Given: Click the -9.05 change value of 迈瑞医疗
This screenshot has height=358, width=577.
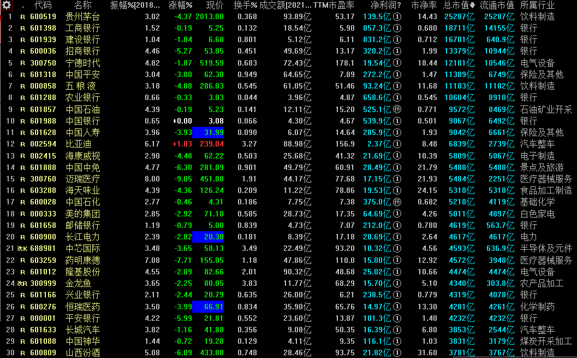Looking at the screenshot, I should (x=183, y=179).
